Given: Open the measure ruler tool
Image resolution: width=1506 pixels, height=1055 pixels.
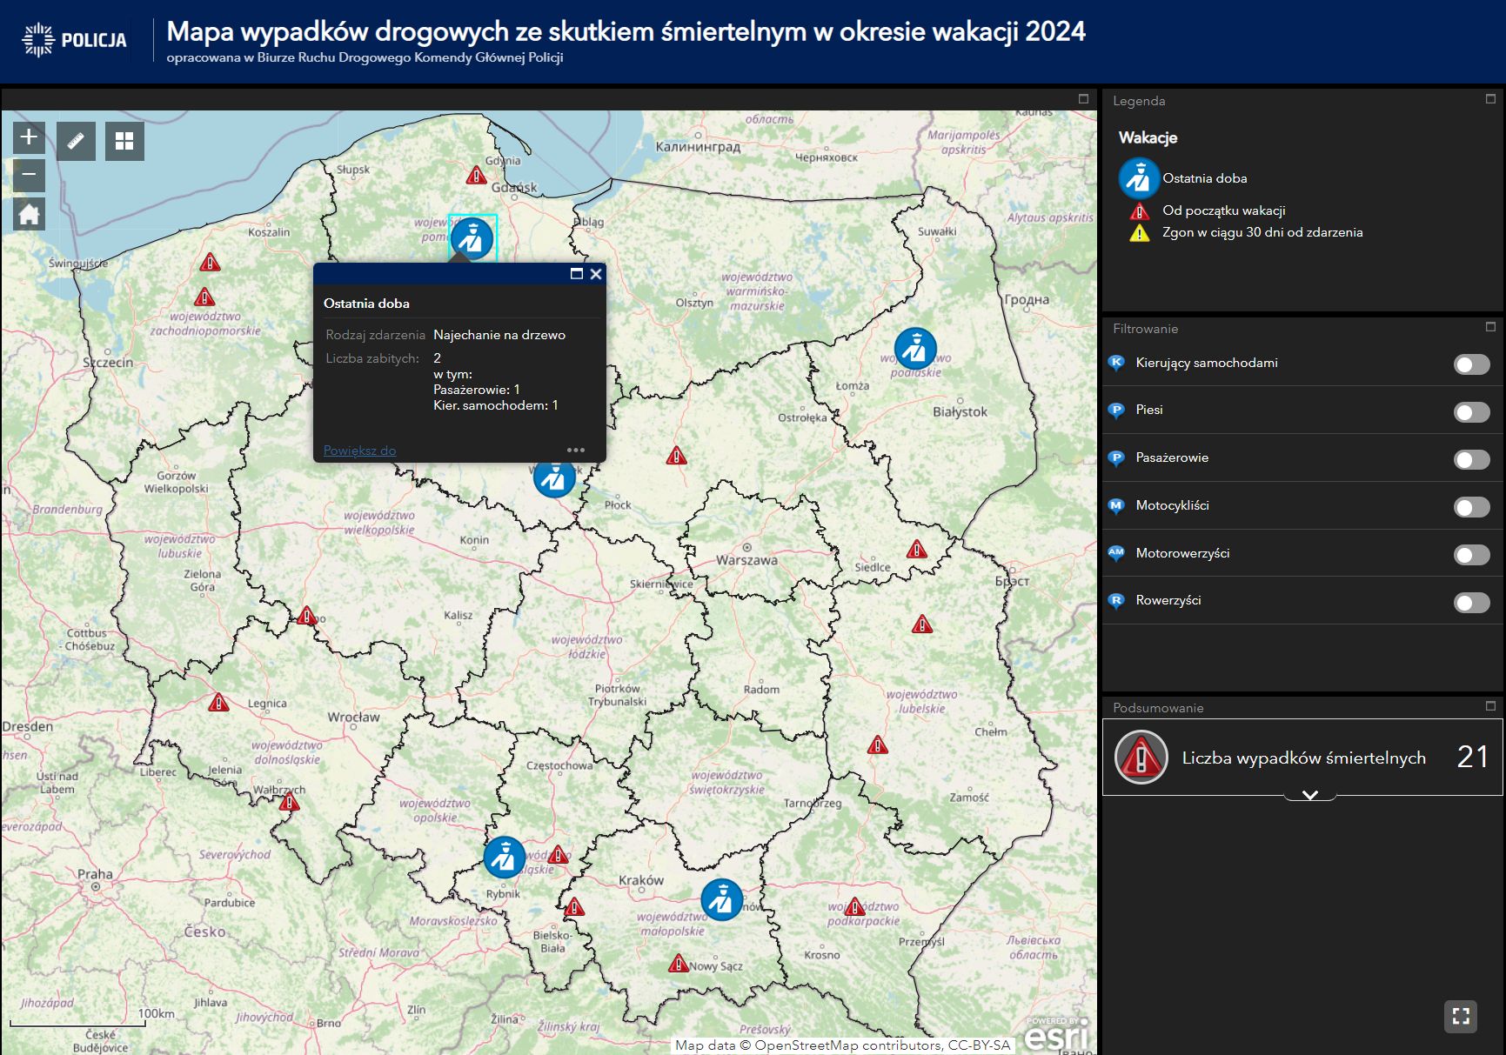Looking at the screenshot, I should click(x=76, y=141).
